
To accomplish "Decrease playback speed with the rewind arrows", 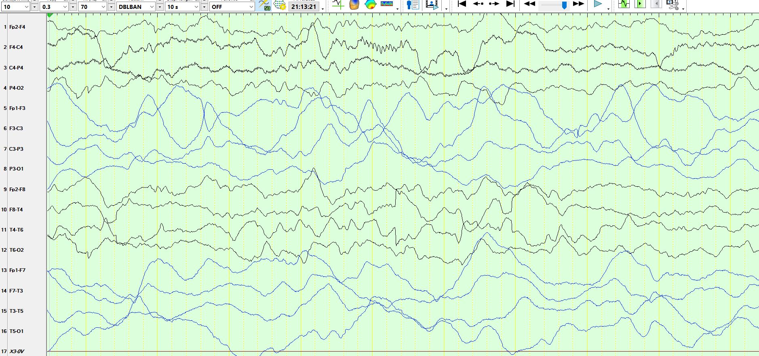I will pyautogui.click(x=529, y=4).
